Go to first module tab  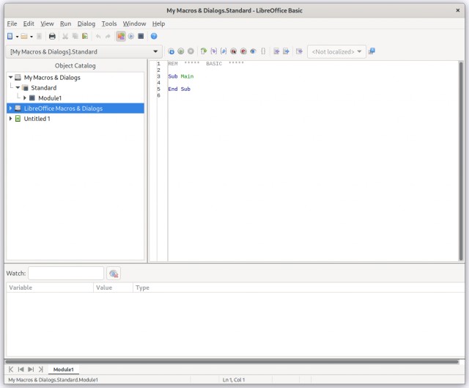(11, 370)
